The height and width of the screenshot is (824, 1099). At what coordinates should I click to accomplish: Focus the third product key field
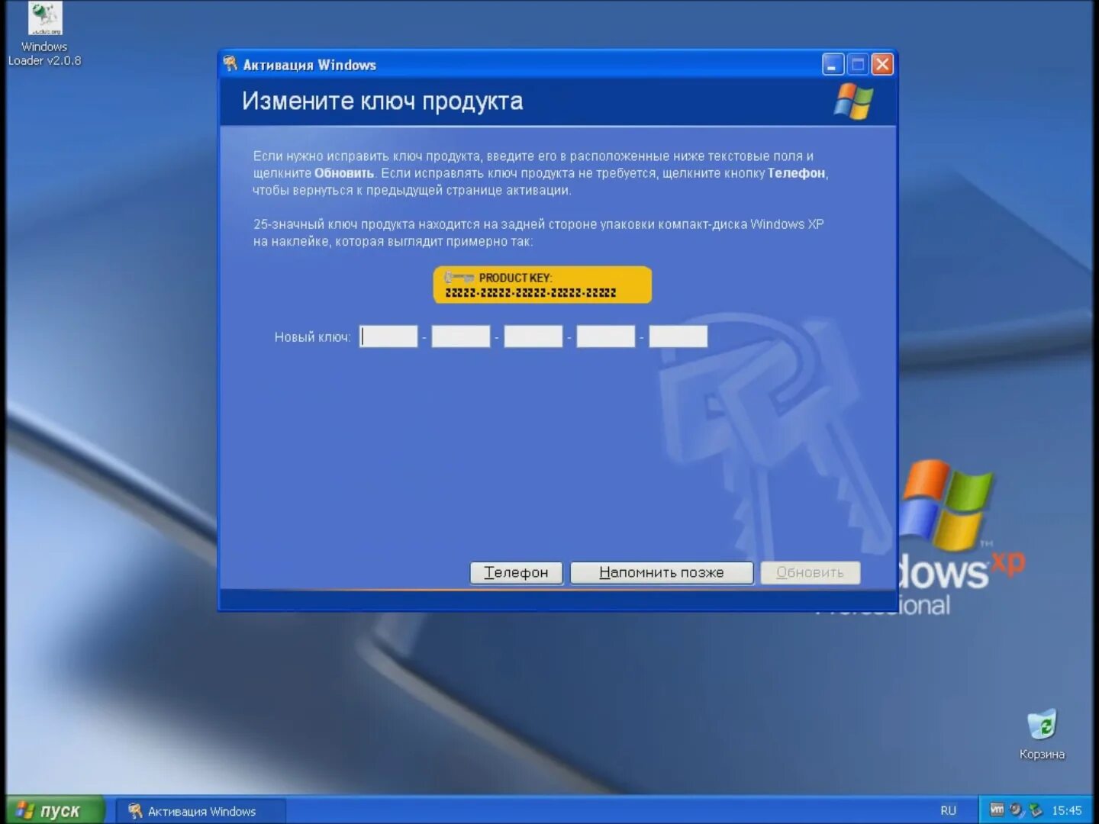tap(533, 336)
